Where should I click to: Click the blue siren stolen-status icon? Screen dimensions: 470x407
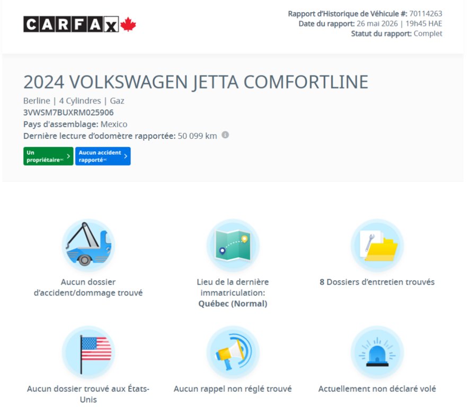[x=377, y=352]
